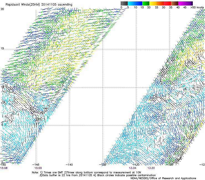The width and height of the screenshot is (205, 180).
Task: Click the longitude label '-125'
Action: click(170, 165)
